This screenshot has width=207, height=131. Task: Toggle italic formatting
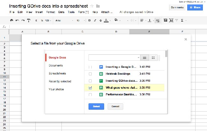[95, 20]
